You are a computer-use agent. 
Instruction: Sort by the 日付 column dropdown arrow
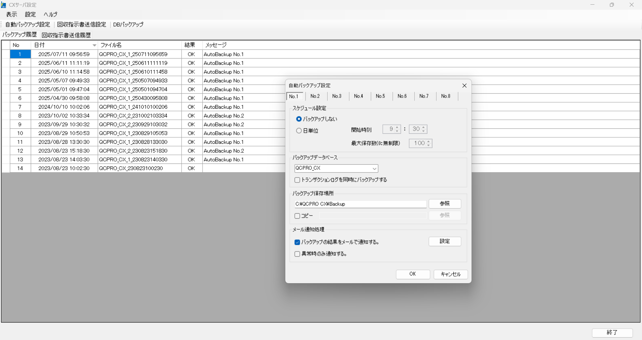pyautogui.click(x=94, y=45)
